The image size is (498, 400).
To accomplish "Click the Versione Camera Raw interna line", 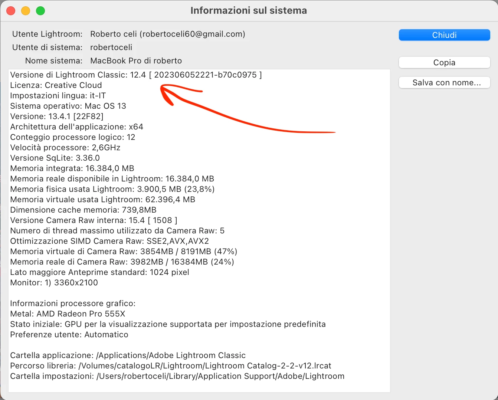I will coord(94,220).
